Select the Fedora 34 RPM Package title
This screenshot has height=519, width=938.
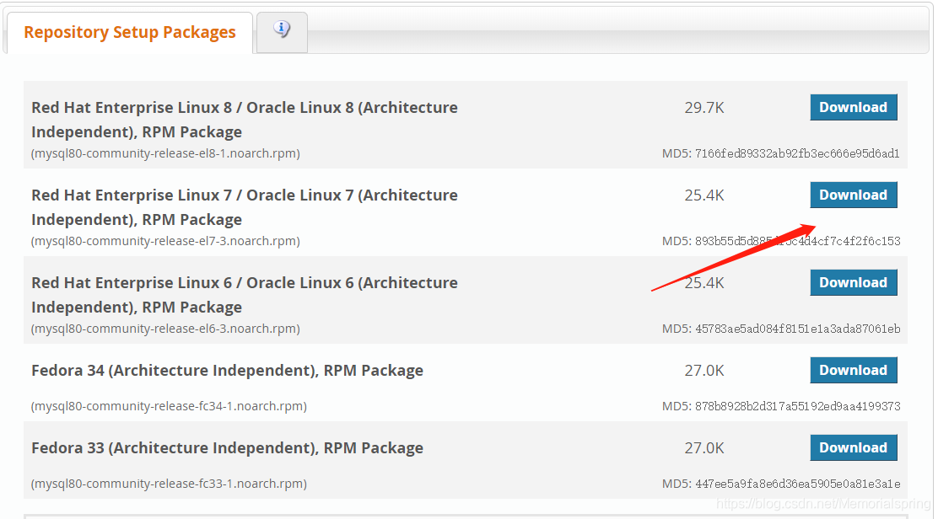(x=227, y=370)
